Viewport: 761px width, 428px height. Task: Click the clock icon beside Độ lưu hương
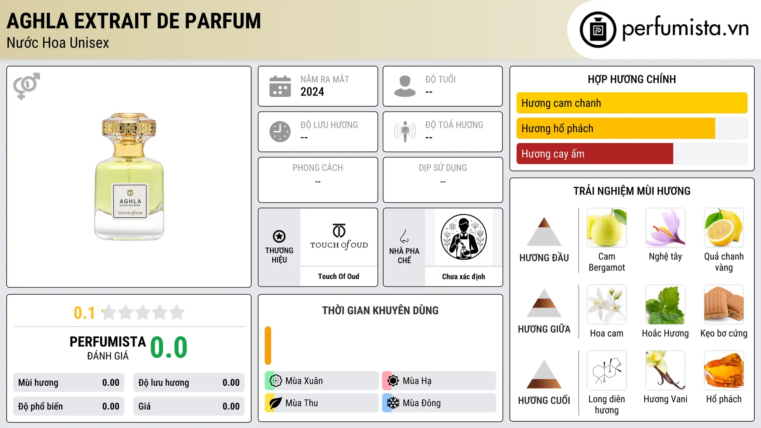[x=280, y=132]
